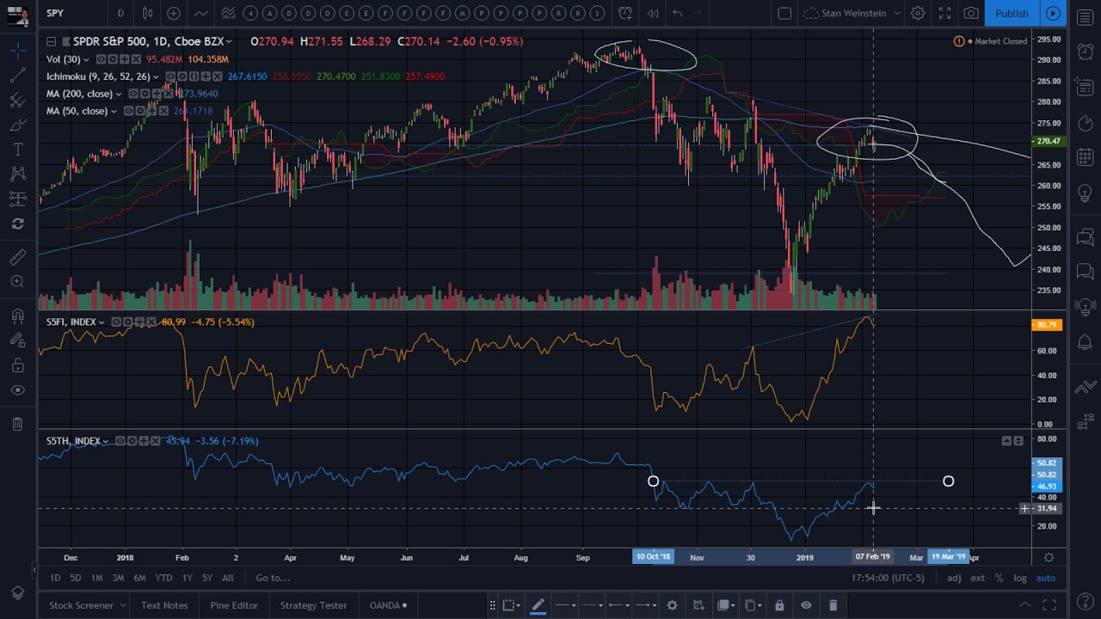Open the Stock Screener tab
Screen dimensions: 1101x619
coord(82,605)
